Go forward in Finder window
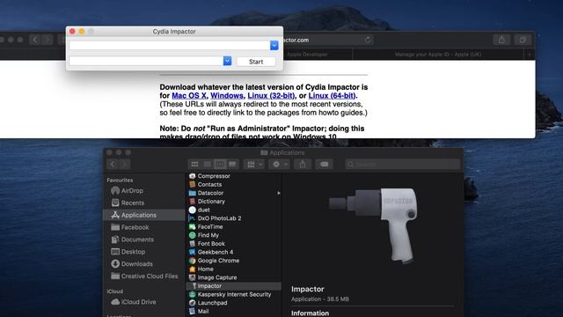This screenshot has width=563, height=317. coord(125,165)
